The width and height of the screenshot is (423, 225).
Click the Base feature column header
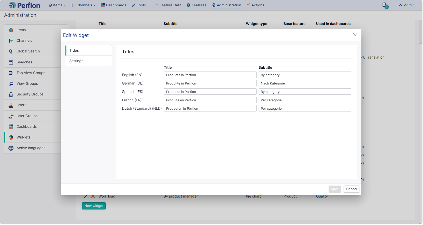294,24
